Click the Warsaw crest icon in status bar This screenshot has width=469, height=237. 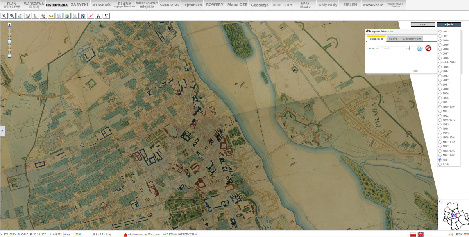(x=125, y=235)
